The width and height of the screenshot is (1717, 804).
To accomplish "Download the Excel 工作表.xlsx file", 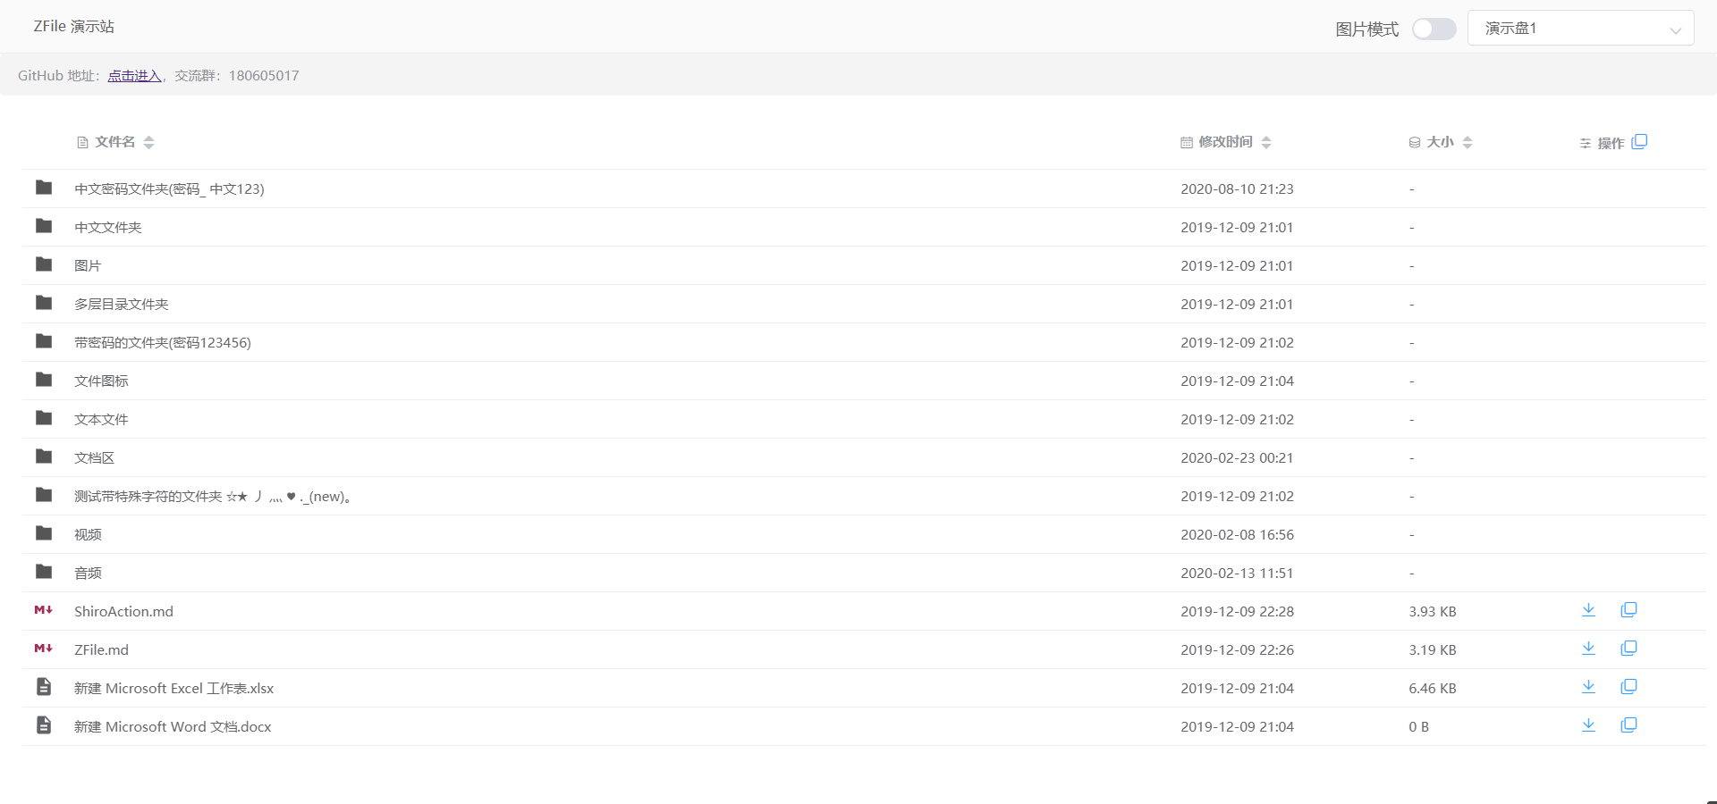I will 1588,687.
